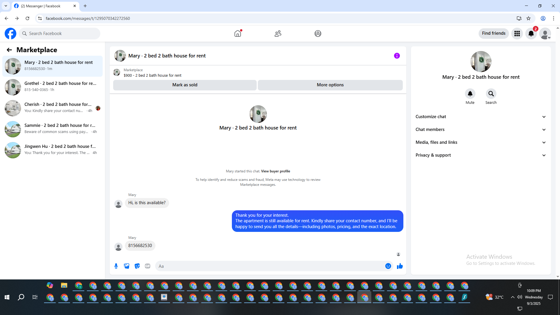560x315 pixels.
Task: Click Mary's listing photo in right panel
Action: [481, 62]
